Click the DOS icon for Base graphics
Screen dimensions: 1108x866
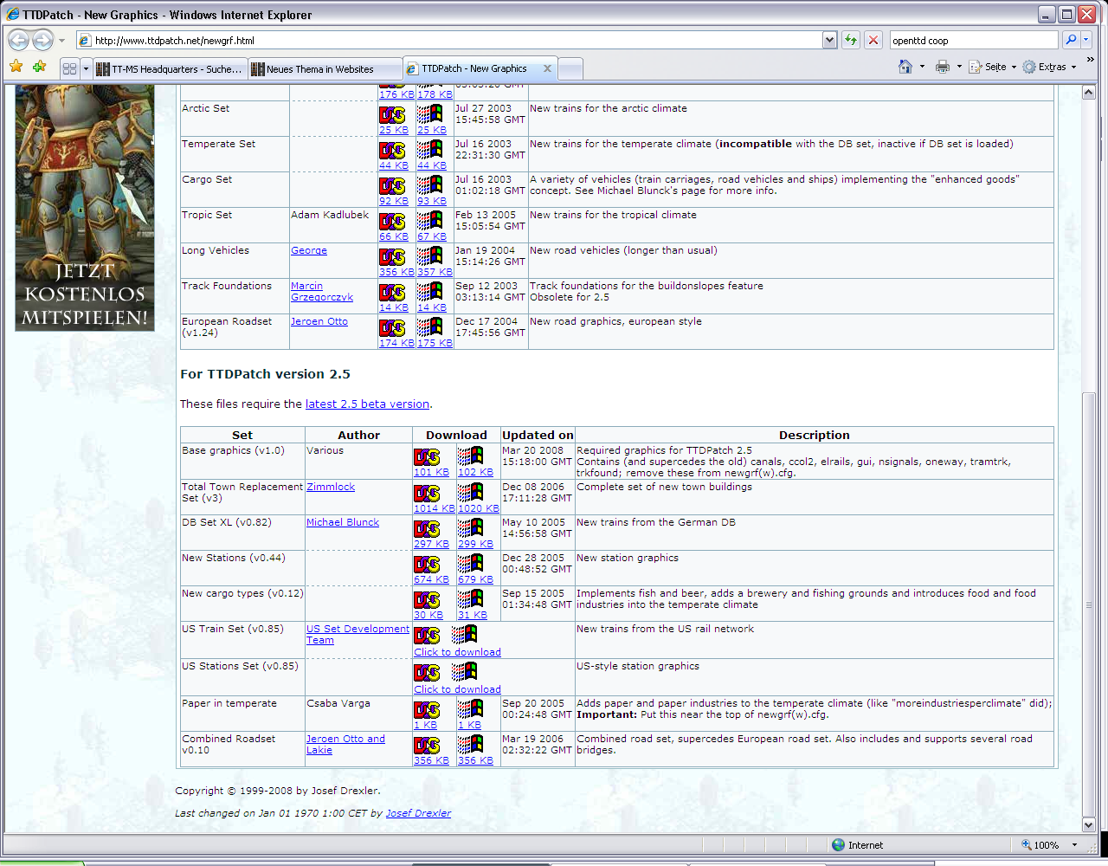[427, 456]
